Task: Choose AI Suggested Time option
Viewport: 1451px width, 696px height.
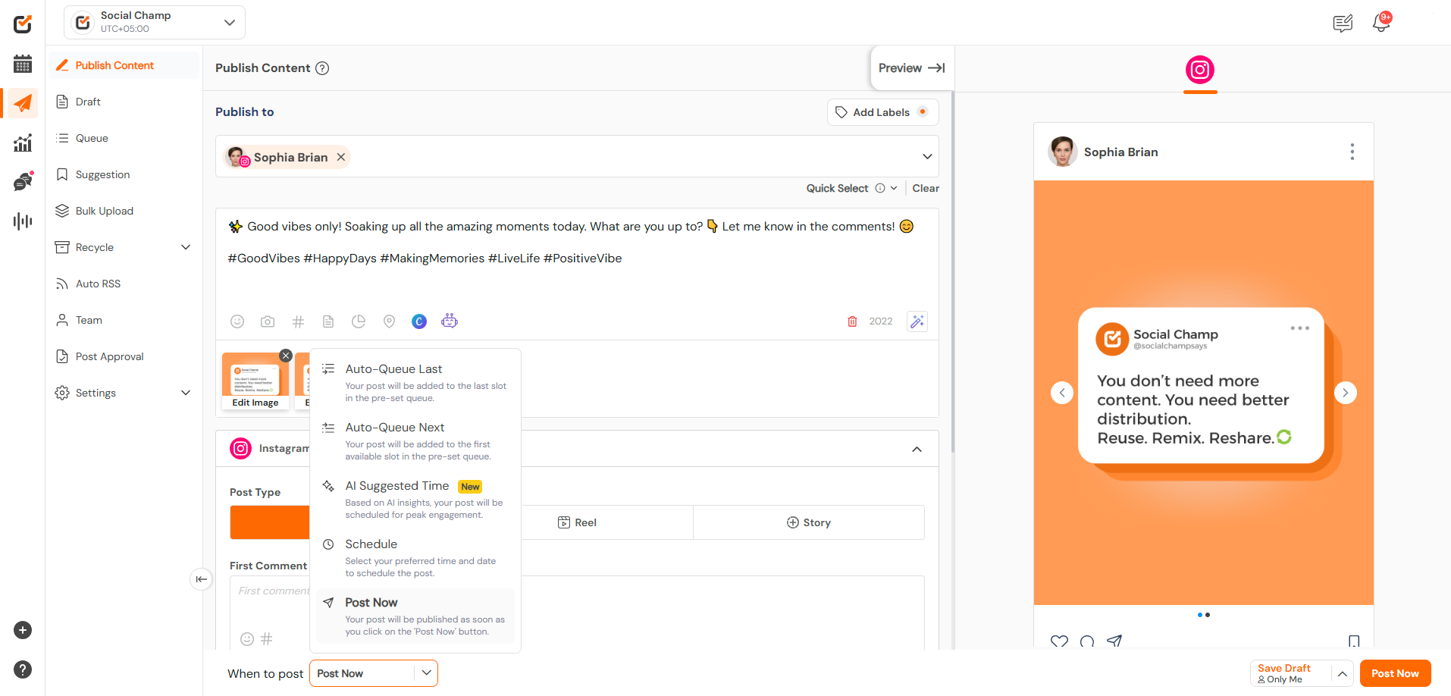Action: coord(415,500)
